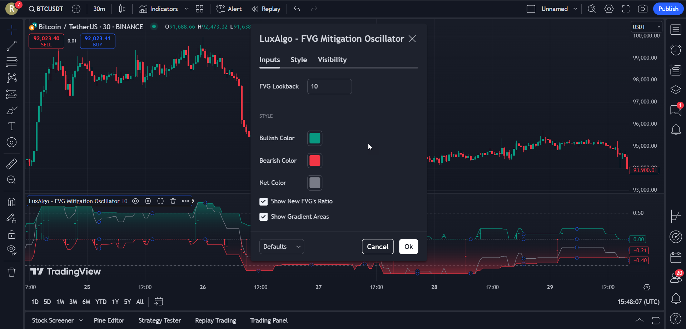Toggle hide all drawings eye icon
Viewport: 686px width, 329px height.
(12, 250)
